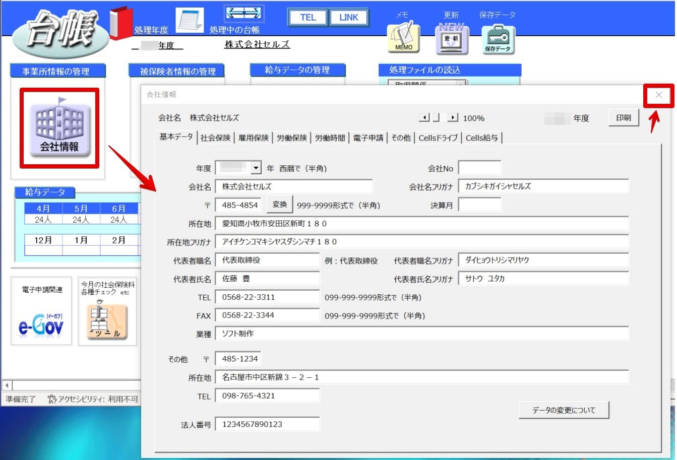
Task: Click the zoom decrease left arrow
Action: point(424,117)
